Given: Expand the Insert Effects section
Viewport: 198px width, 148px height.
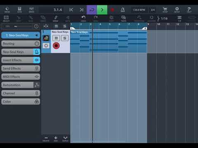Looking at the screenshot, I should click(x=21, y=60).
